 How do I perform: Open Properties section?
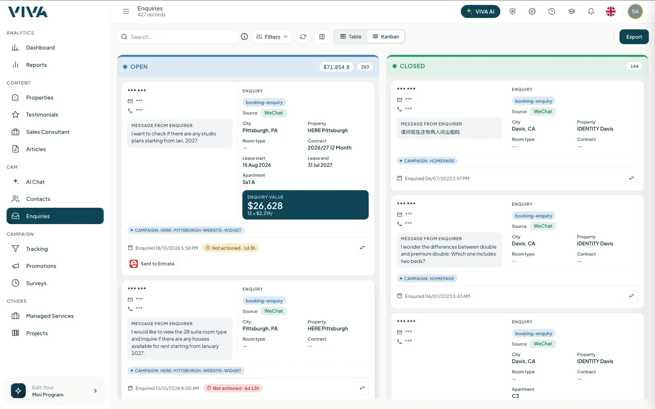pyautogui.click(x=55, y=97)
